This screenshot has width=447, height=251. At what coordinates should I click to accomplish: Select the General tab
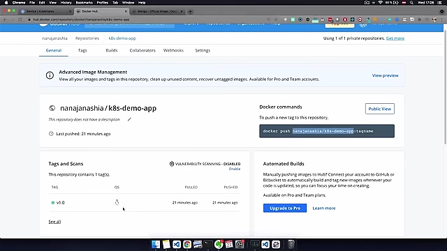point(54,50)
